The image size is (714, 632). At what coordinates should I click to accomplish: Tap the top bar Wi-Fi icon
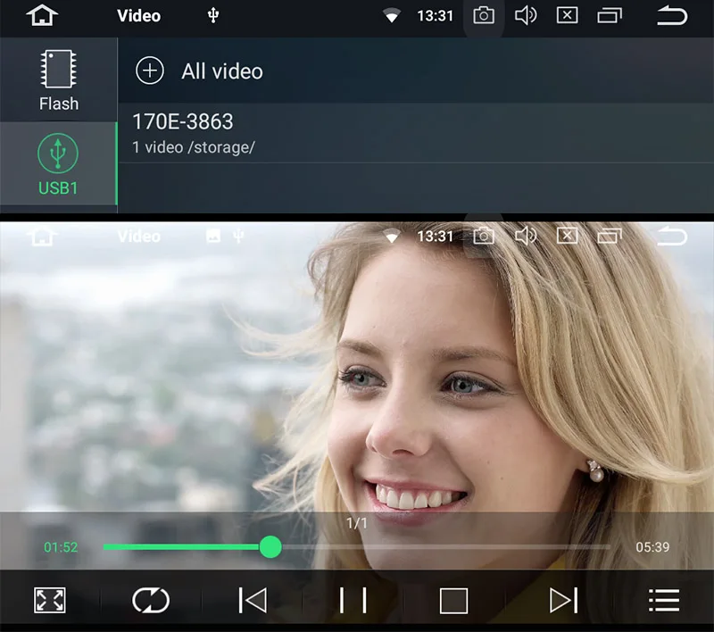pos(391,17)
